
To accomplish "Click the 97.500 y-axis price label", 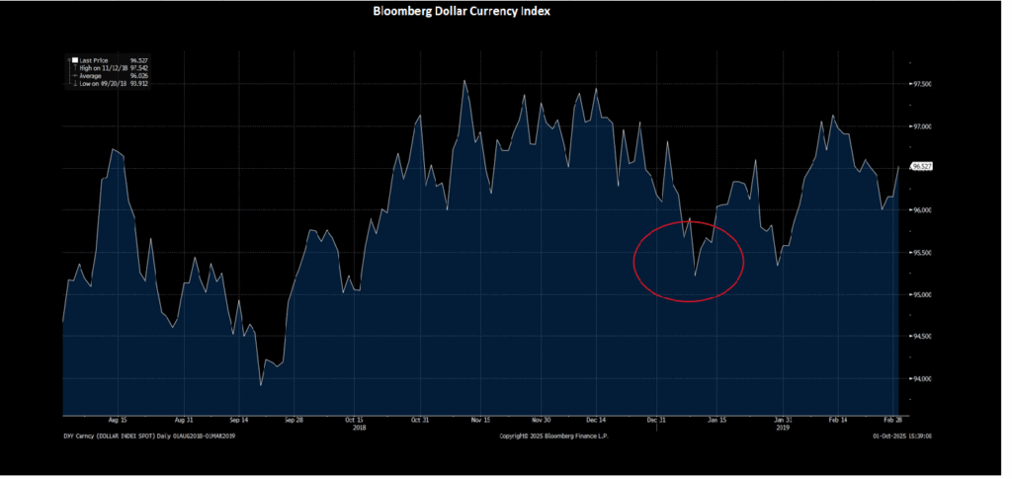I will click(x=922, y=85).
